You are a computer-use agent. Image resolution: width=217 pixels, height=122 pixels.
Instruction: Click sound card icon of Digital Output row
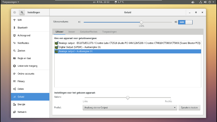pyautogui.click(x=57, y=47)
